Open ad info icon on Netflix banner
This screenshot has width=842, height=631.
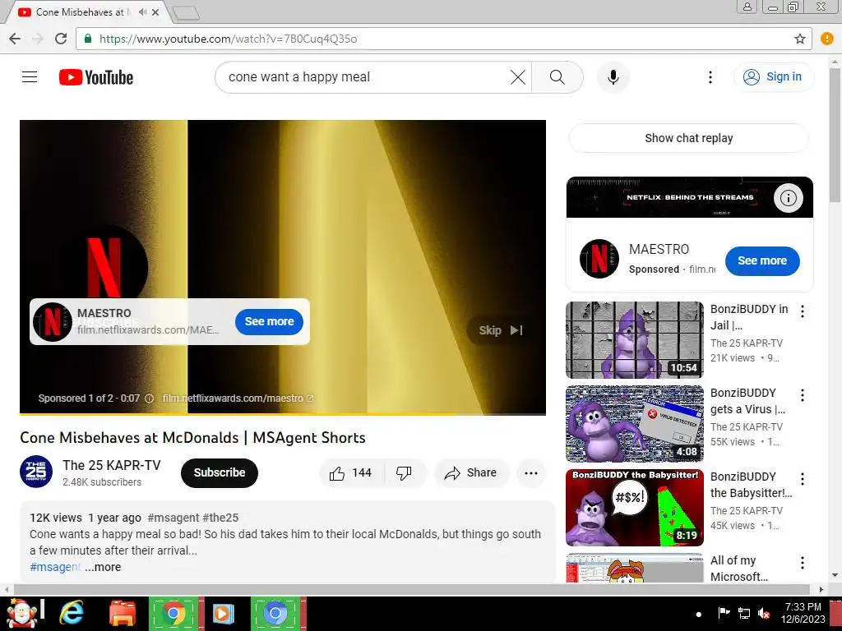(x=788, y=198)
